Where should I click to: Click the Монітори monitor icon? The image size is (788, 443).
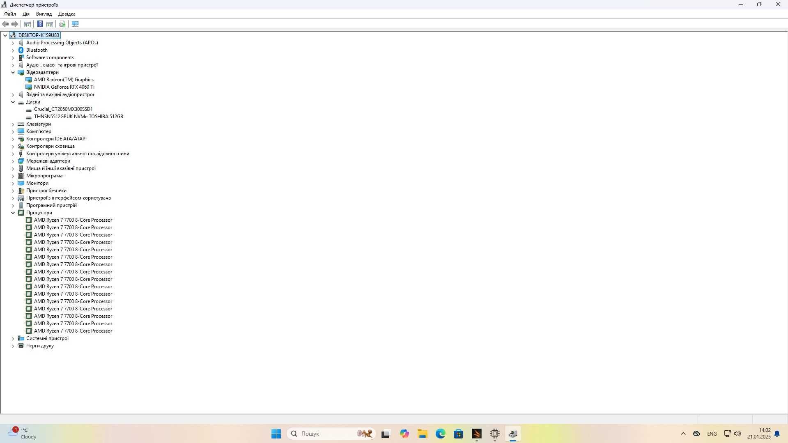pos(21,183)
